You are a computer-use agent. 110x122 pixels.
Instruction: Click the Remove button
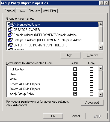(x=93, y=55)
